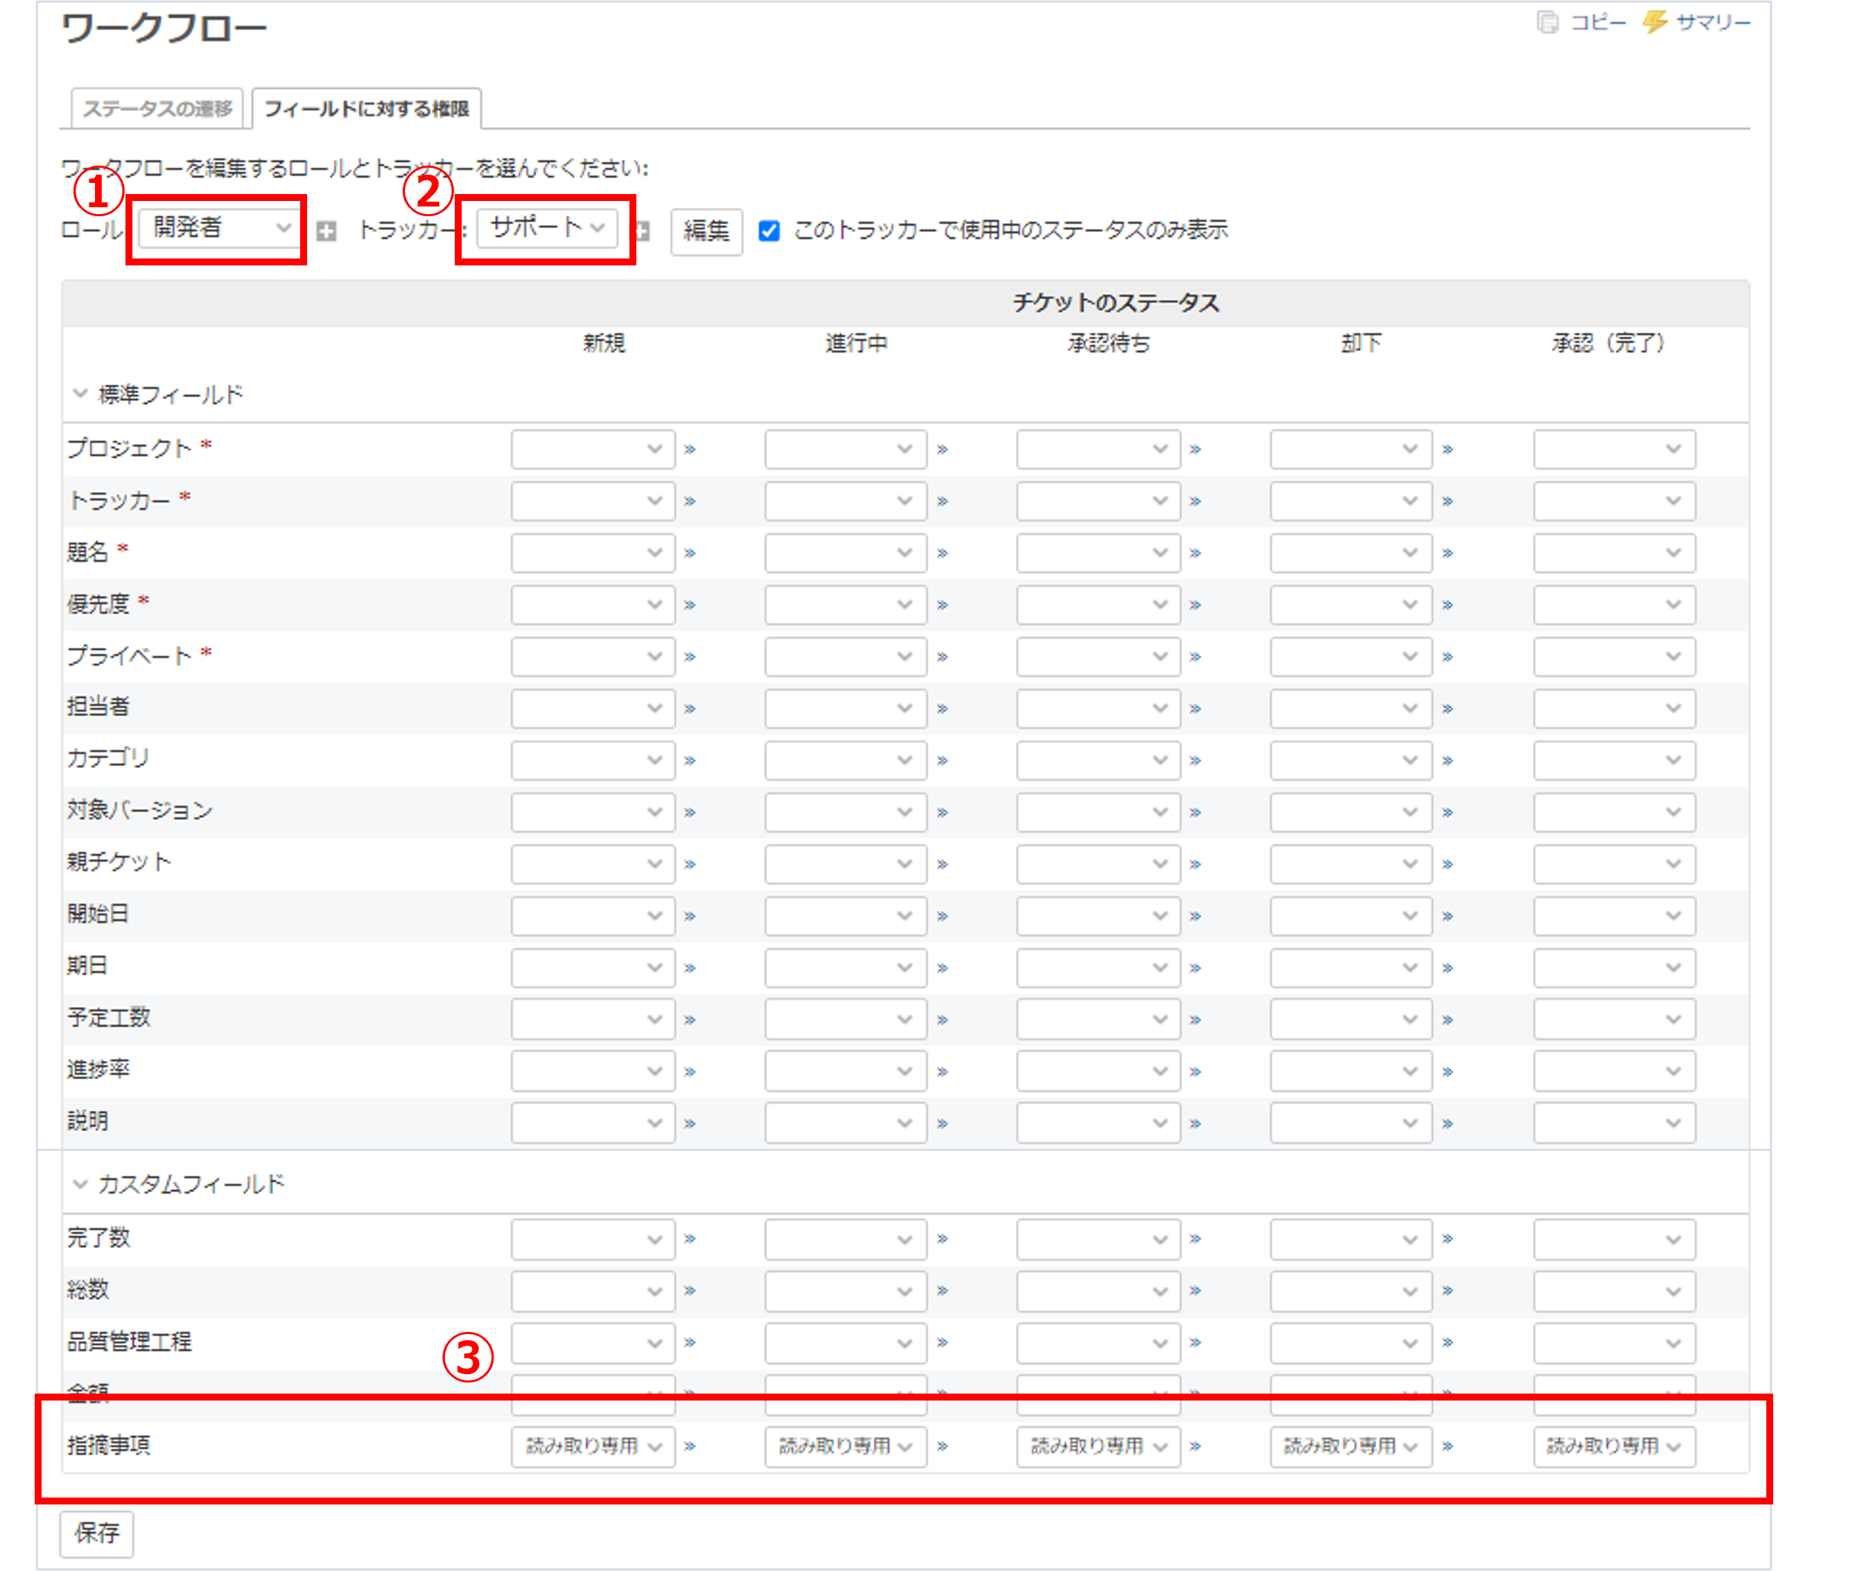The image size is (1855, 1571).
Task: Open 完了数 dropdown in 新規 column
Action: 593,1239
